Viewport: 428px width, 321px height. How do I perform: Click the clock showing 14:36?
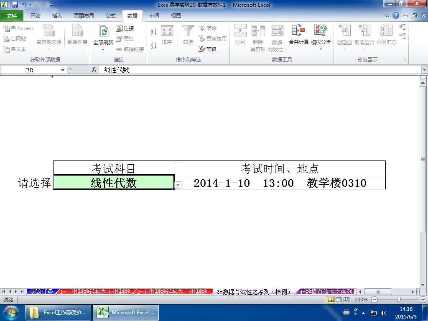[406, 309]
